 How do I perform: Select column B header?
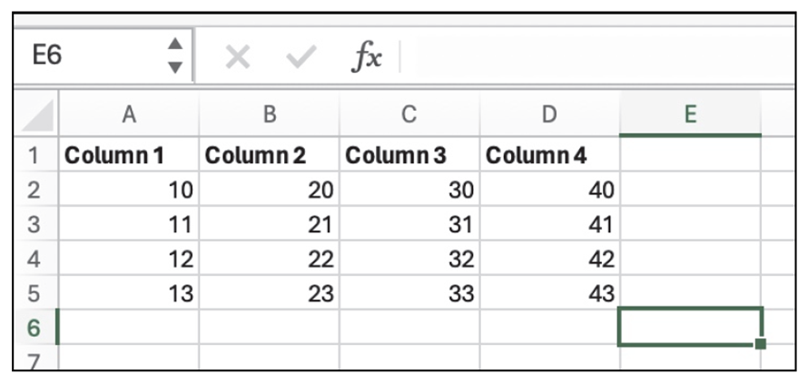(x=269, y=113)
